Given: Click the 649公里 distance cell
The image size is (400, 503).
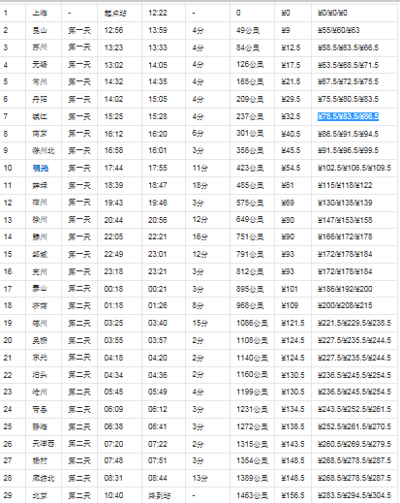Looking at the screenshot, I should [250, 220].
